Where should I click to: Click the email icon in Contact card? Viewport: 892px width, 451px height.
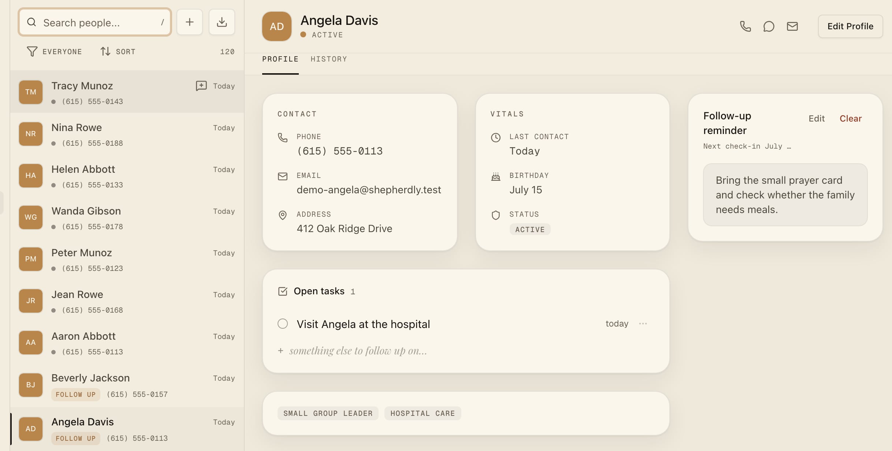pyautogui.click(x=283, y=176)
